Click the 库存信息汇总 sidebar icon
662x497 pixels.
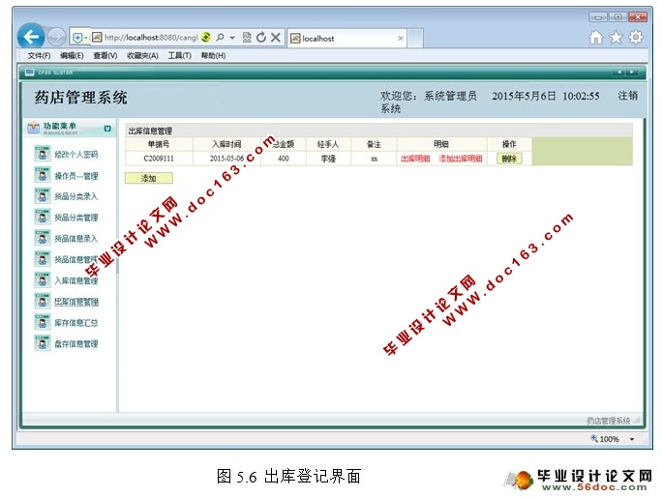pyautogui.click(x=43, y=323)
